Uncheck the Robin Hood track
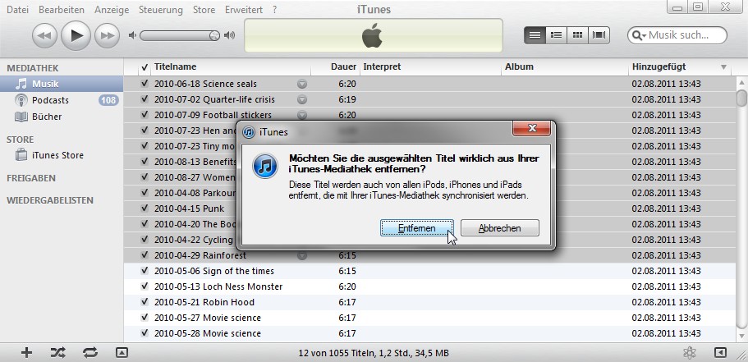 (x=145, y=302)
